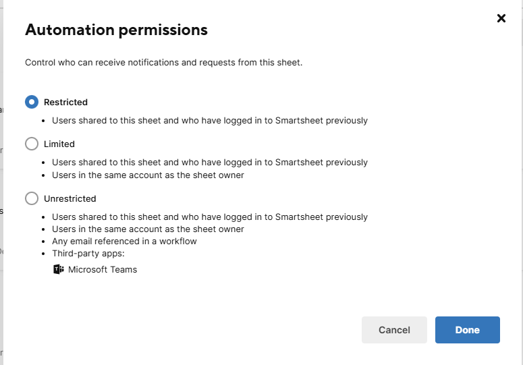This screenshot has height=365, width=523.
Task: Click the Unrestricted option label
Action: pyautogui.click(x=70, y=199)
